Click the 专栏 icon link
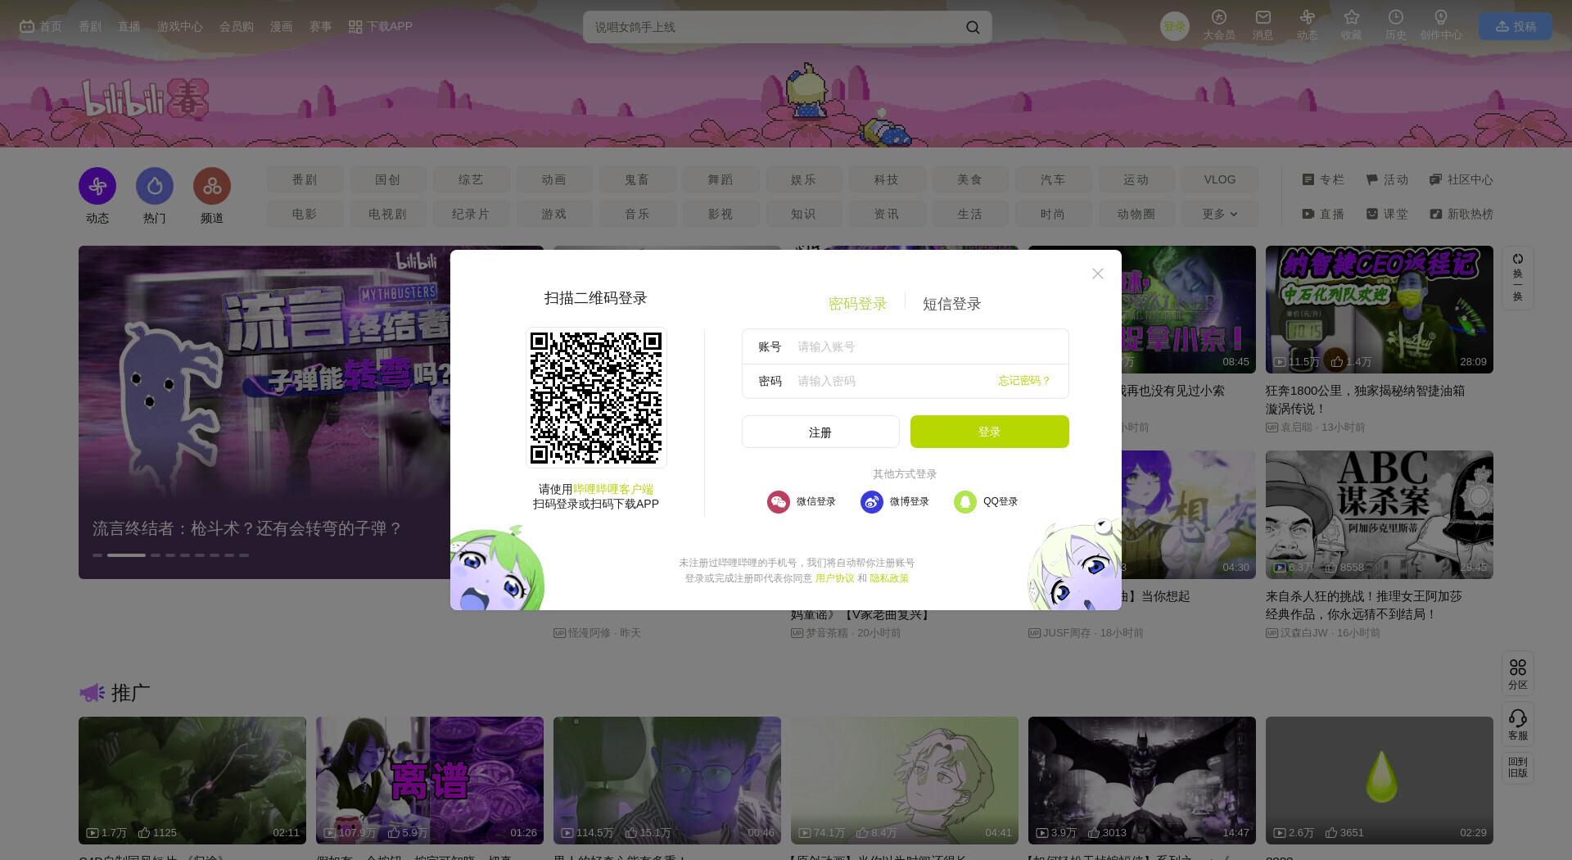The height and width of the screenshot is (860, 1572). click(x=1323, y=179)
